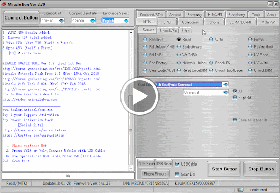Viewport: 280px width, 193px height.
Task: Open the HUAWEI tab
Action: pyautogui.click(x=215, y=15)
